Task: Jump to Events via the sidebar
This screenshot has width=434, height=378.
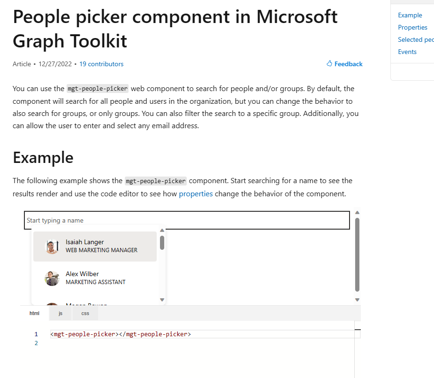Action: pyautogui.click(x=407, y=51)
